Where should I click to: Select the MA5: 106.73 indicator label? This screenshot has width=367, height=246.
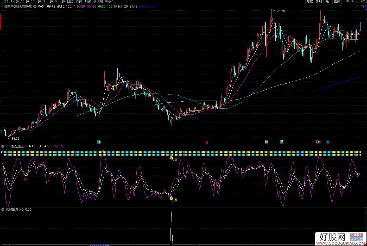tap(47, 7)
